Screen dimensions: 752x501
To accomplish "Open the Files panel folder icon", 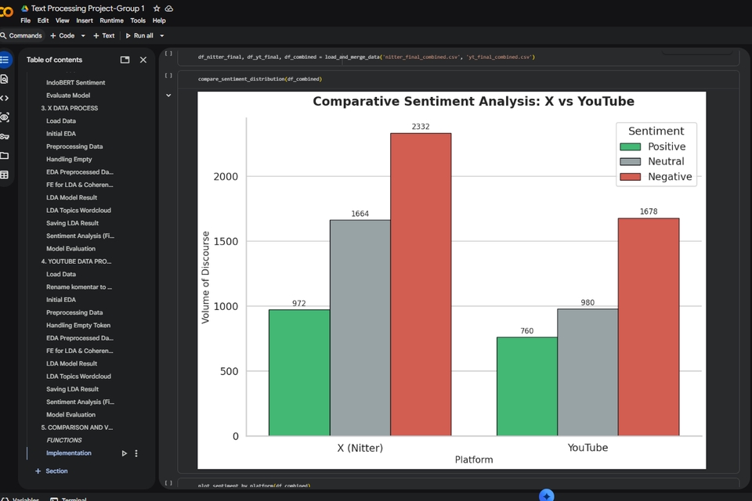I will coord(6,156).
